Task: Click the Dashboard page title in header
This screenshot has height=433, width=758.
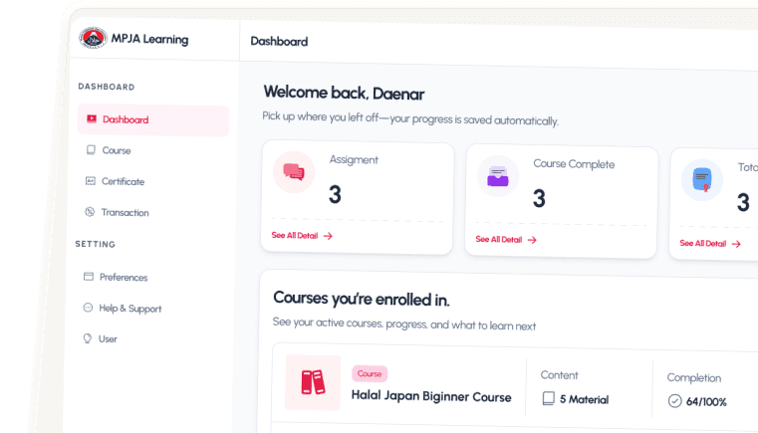Action: click(x=279, y=42)
